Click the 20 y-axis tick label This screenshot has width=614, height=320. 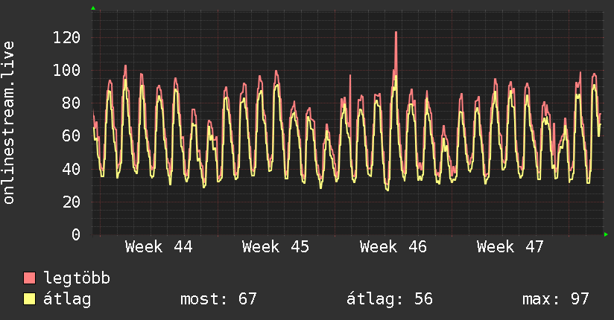click(x=72, y=202)
